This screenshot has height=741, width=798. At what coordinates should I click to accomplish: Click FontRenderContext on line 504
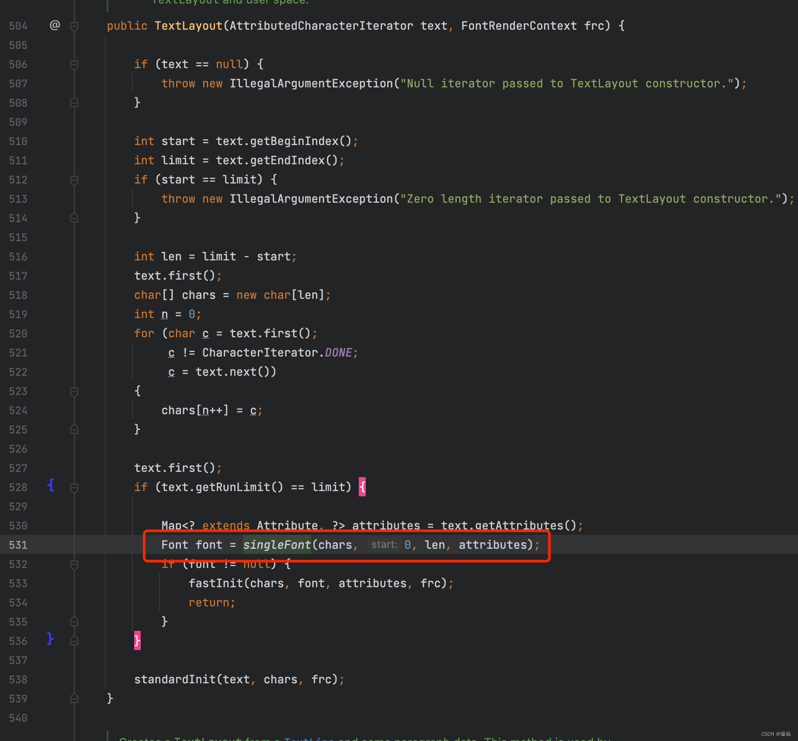pos(519,26)
